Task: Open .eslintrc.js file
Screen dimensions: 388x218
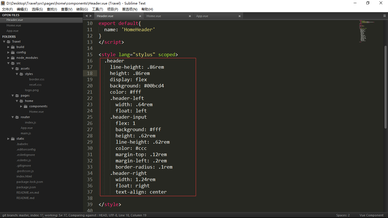Action: [24, 160]
